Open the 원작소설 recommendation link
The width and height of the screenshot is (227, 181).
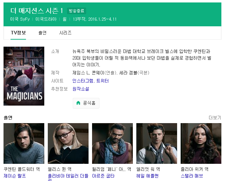pos(81,89)
